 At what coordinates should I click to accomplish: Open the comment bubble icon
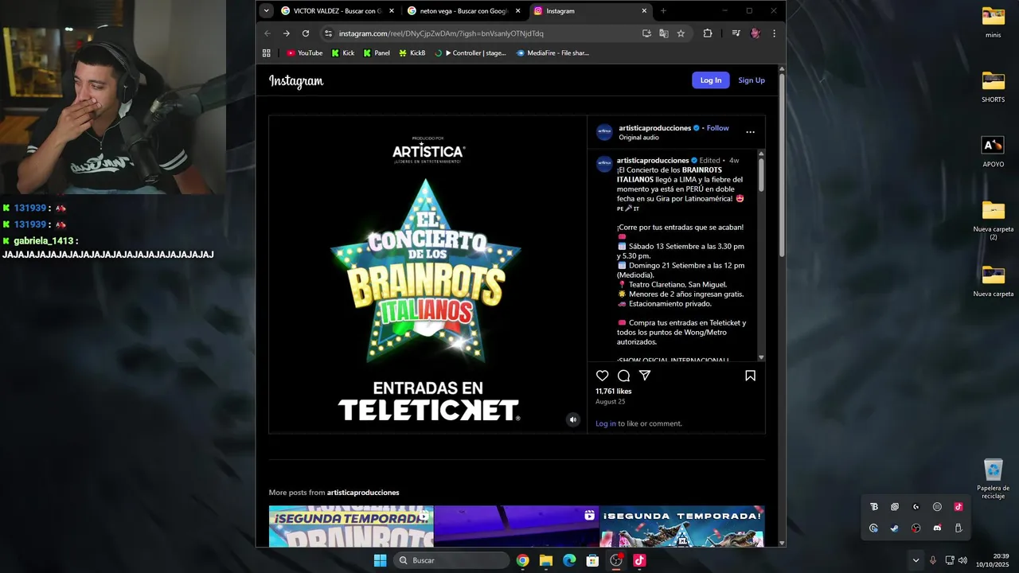tap(624, 376)
